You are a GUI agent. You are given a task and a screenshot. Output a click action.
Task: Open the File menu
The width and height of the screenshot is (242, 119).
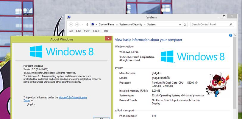71,31
